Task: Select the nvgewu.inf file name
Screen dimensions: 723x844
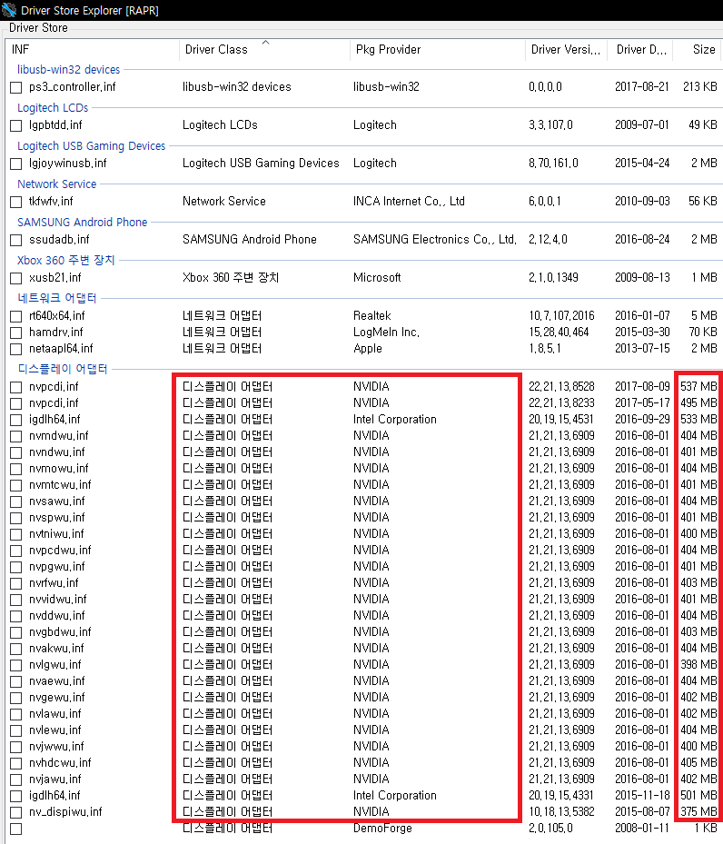Action: pos(56,698)
